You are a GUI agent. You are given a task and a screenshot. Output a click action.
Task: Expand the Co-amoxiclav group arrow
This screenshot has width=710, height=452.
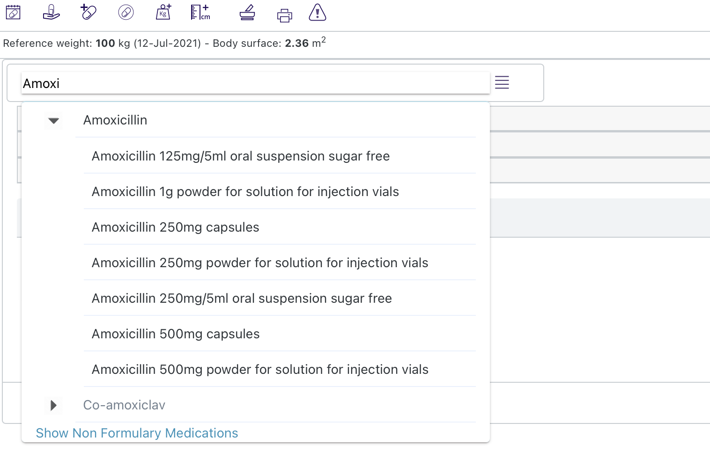(x=53, y=405)
